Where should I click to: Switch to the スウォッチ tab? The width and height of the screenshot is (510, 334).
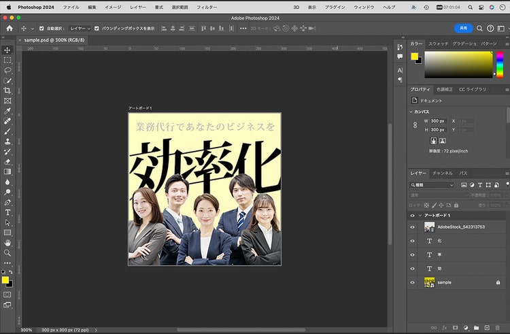pyautogui.click(x=438, y=44)
